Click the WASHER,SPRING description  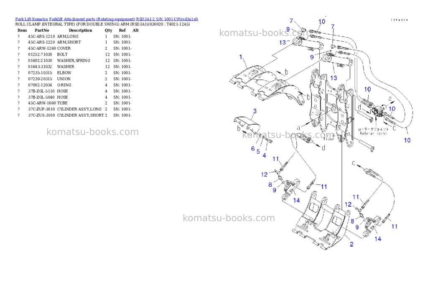click(74, 61)
